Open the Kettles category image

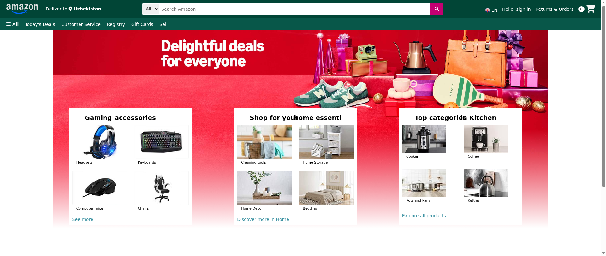486,183
